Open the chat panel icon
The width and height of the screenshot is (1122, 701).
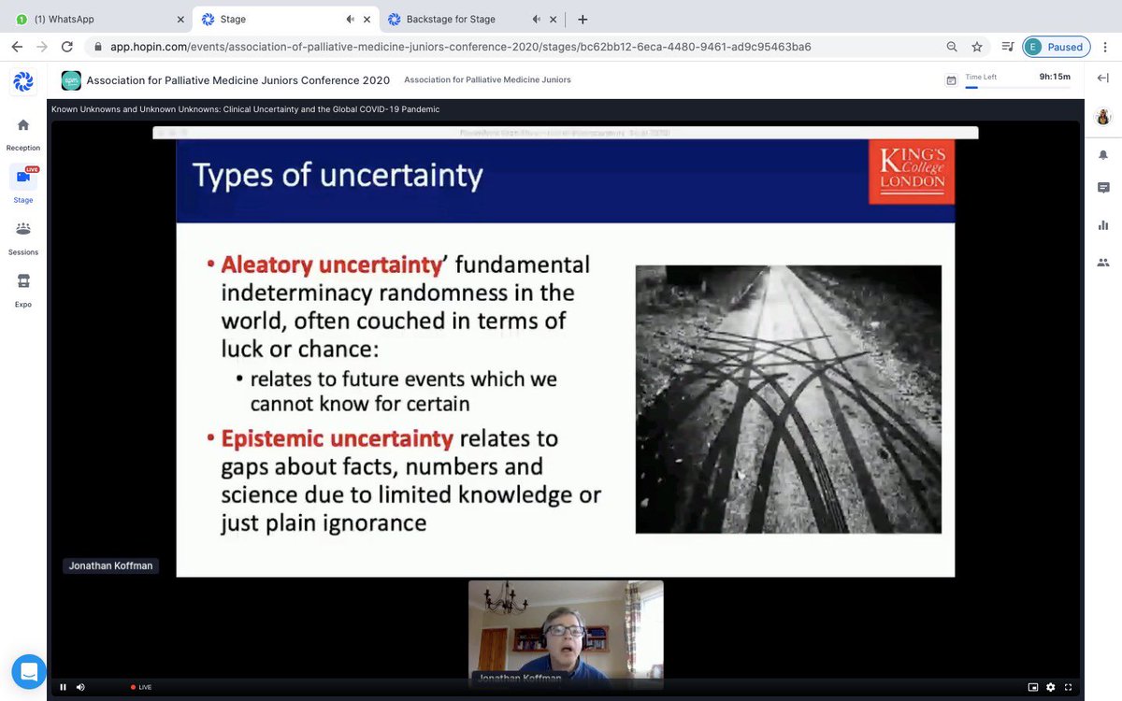pos(1103,188)
